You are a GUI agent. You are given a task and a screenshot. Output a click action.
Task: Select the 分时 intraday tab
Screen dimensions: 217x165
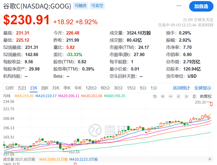point(9,88)
